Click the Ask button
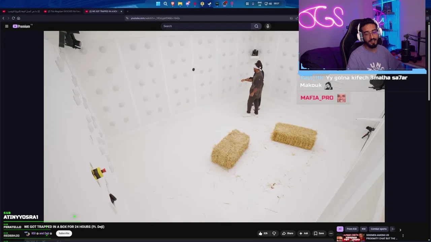 [303, 233]
